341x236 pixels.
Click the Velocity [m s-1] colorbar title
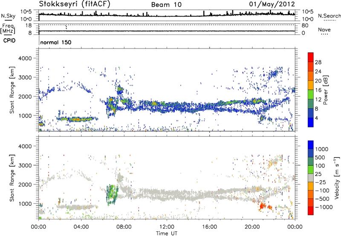(337, 178)
